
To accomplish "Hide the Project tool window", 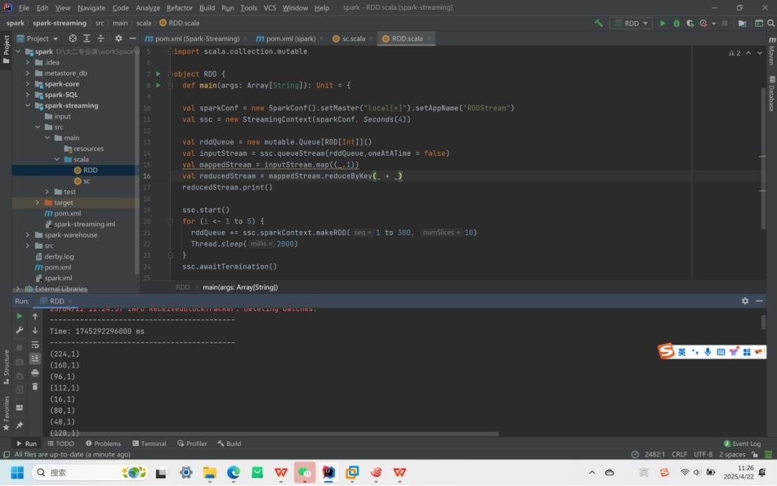I will [132, 38].
